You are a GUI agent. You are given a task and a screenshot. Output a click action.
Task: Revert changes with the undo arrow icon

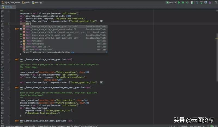point(210,2)
